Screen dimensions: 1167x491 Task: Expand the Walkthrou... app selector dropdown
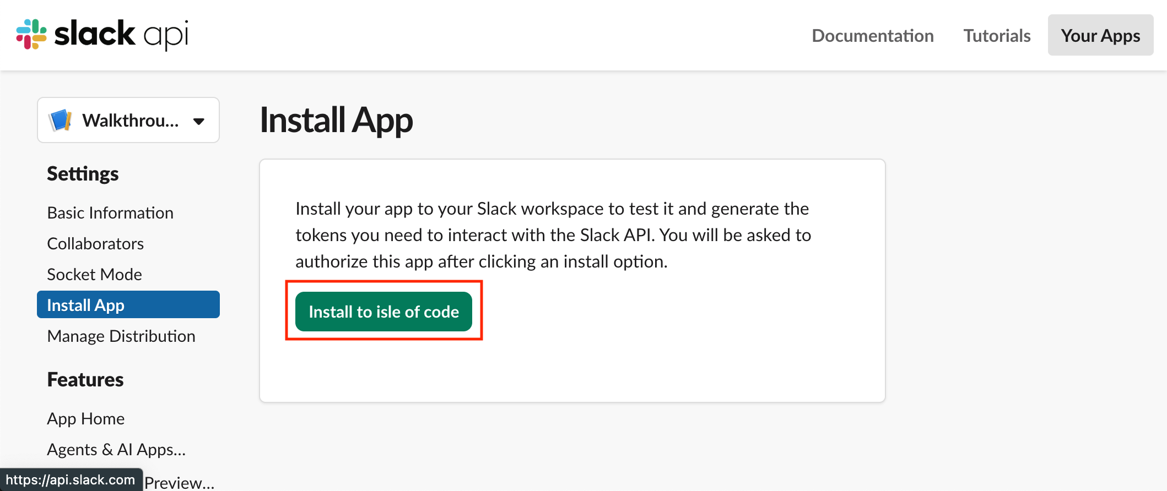pyautogui.click(x=128, y=120)
